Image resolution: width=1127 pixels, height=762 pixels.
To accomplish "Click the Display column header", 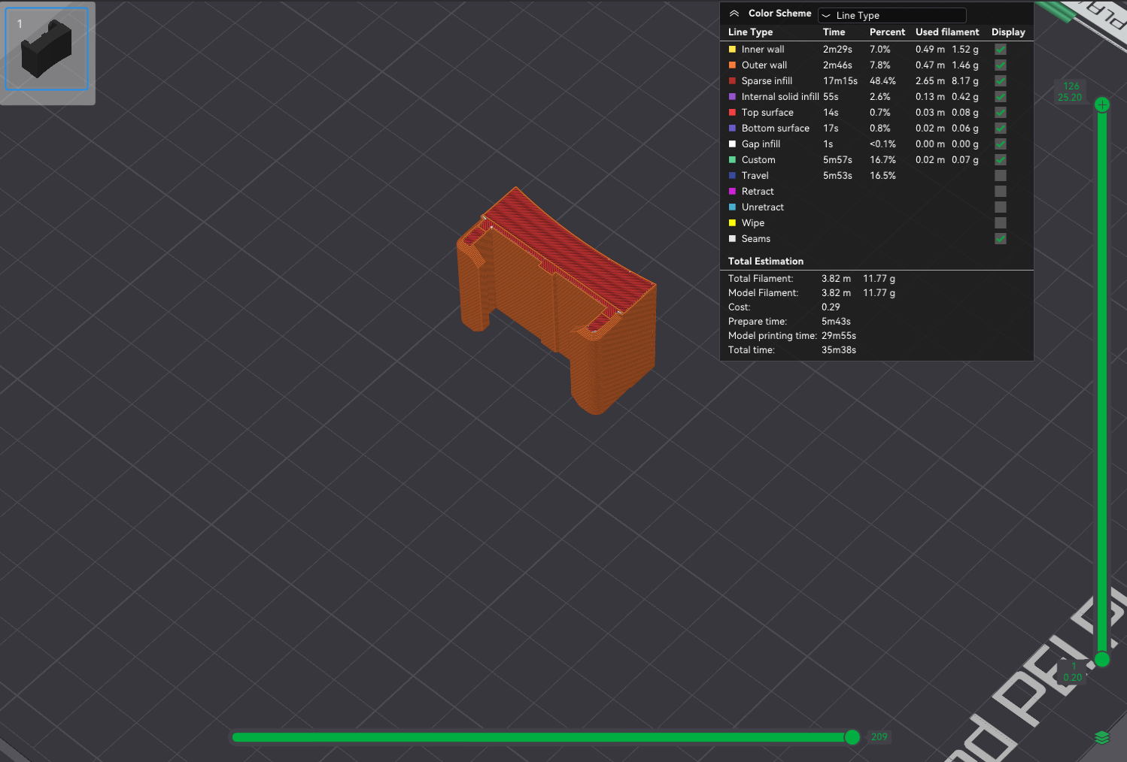I will (1008, 32).
